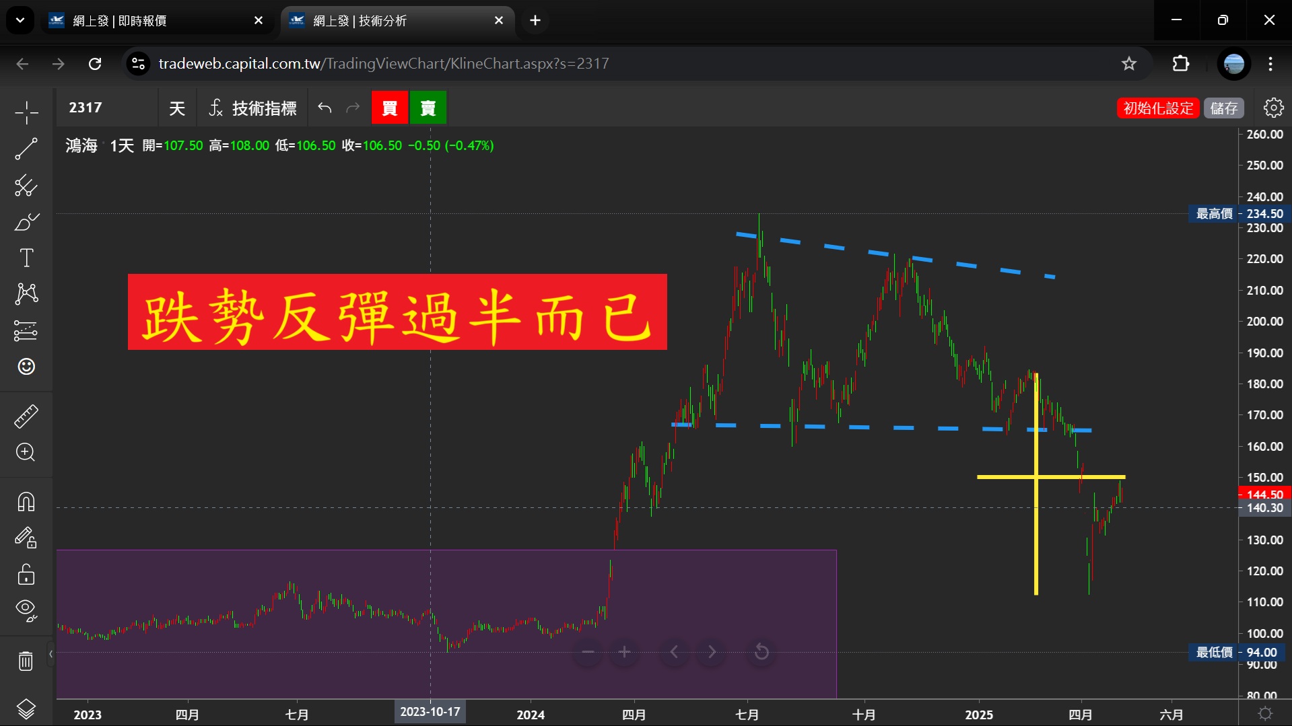This screenshot has width=1292, height=726.
Task: Toggle magnet snapping mode
Action: point(26,502)
